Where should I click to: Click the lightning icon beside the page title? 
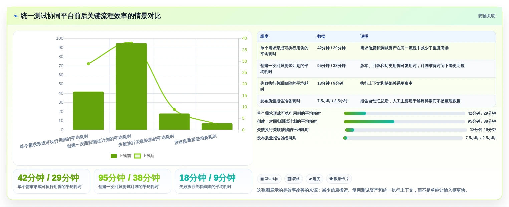click(16, 16)
